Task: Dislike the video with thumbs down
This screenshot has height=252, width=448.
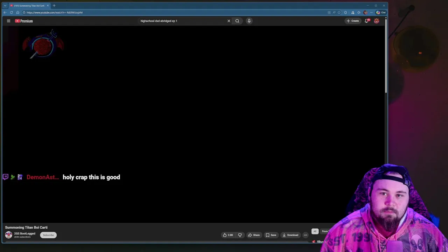Action: 240,235
